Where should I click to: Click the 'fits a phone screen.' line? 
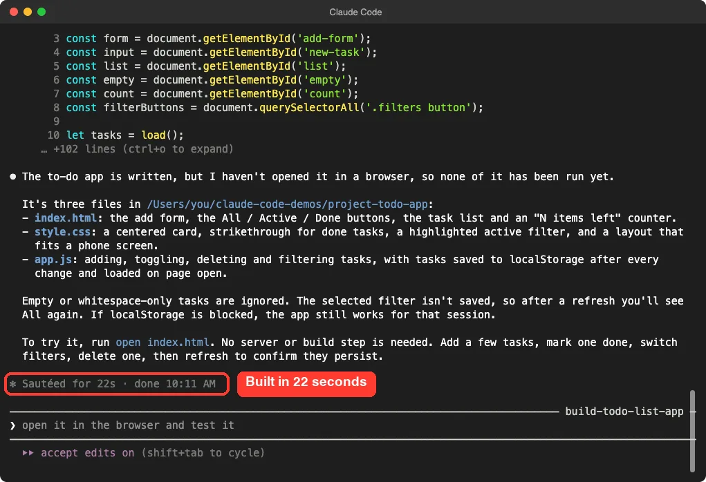(96, 246)
